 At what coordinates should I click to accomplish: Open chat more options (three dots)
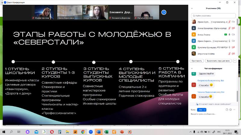pyautogui.click(x=234, y=110)
